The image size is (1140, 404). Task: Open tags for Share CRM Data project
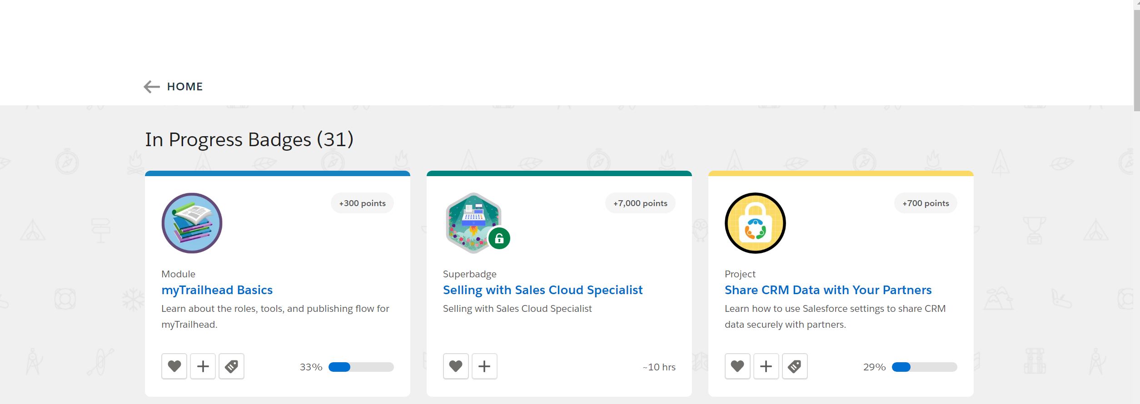[x=795, y=366]
